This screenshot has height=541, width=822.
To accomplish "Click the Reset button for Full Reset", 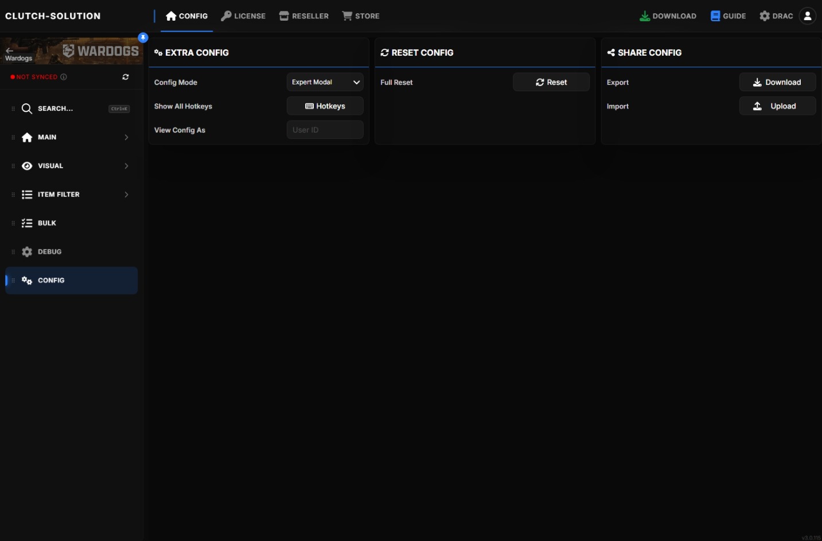I will coord(551,82).
